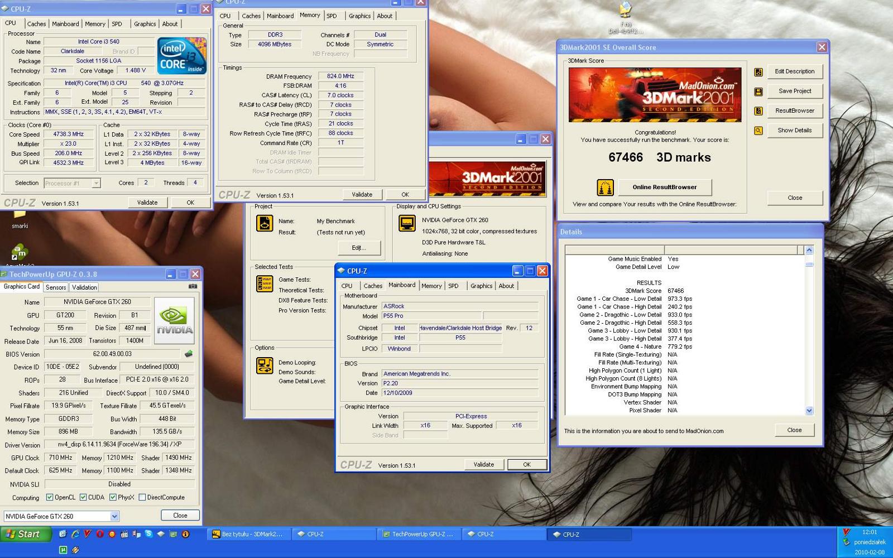The height and width of the screenshot is (558, 893).
Task: Click the red V icon in quick launch
Action: tap(88, 534)
